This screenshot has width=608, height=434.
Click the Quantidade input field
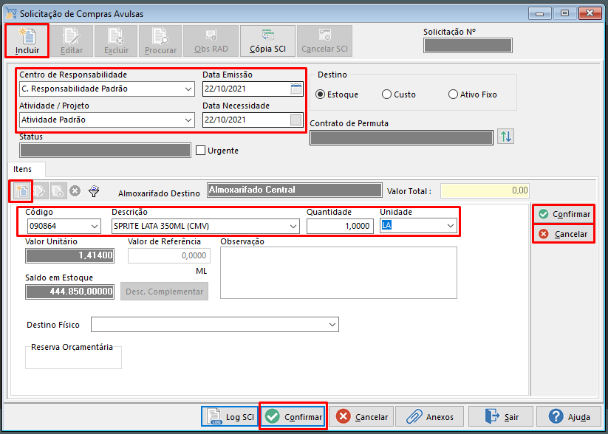pos(340,227)
